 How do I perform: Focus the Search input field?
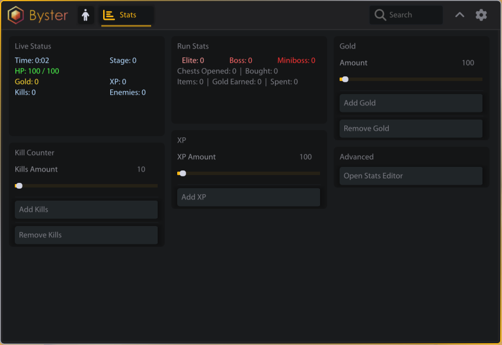[406, 15]
